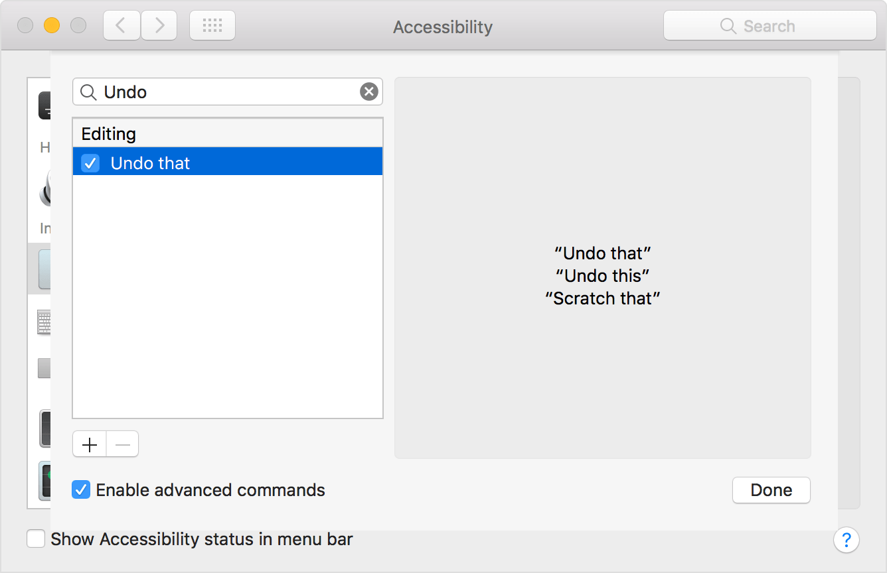Viewport: 887px width, 573px height.
Task: Click the Accessibility window title
Action: (x=443, y=27)
